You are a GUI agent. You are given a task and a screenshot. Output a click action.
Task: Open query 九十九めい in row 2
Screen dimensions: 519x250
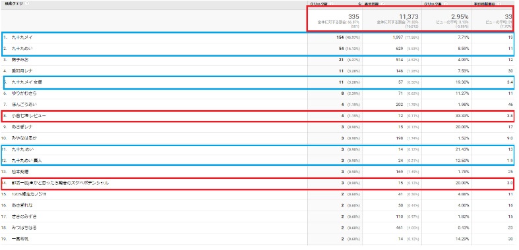[x=22, y=49]
